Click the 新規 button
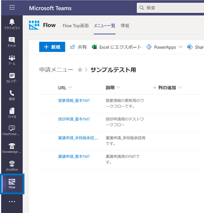Viewport: 204px width, 213px height. [52, 47]
